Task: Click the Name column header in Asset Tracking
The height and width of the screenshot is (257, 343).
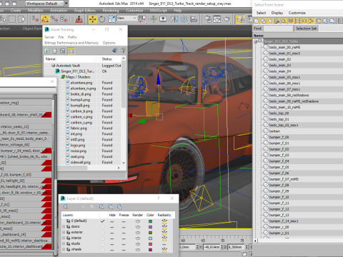Action: [x=70, y=59]
